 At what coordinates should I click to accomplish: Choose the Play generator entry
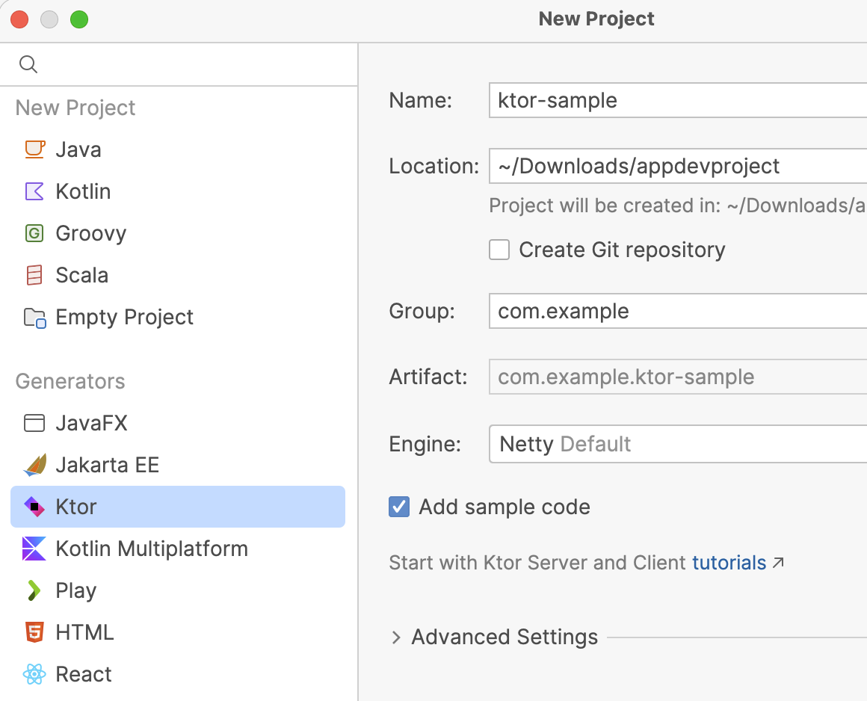(76, 590)
